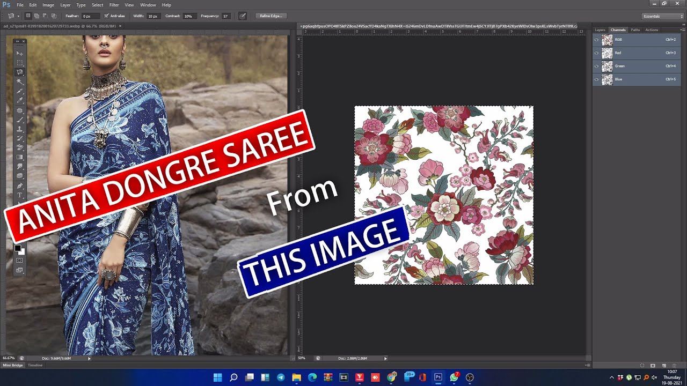Open Windows Start menu

coord(217,377)
